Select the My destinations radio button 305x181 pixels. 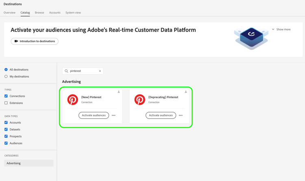(x=6, y=77)
